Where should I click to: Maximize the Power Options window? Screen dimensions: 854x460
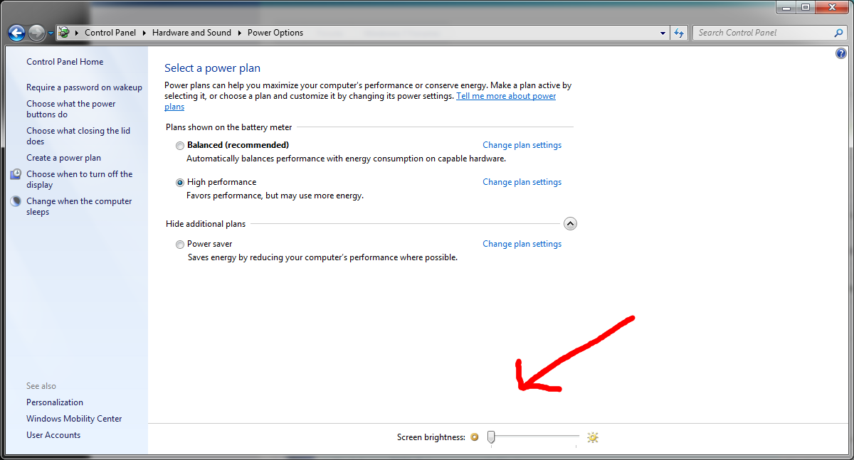806,7
